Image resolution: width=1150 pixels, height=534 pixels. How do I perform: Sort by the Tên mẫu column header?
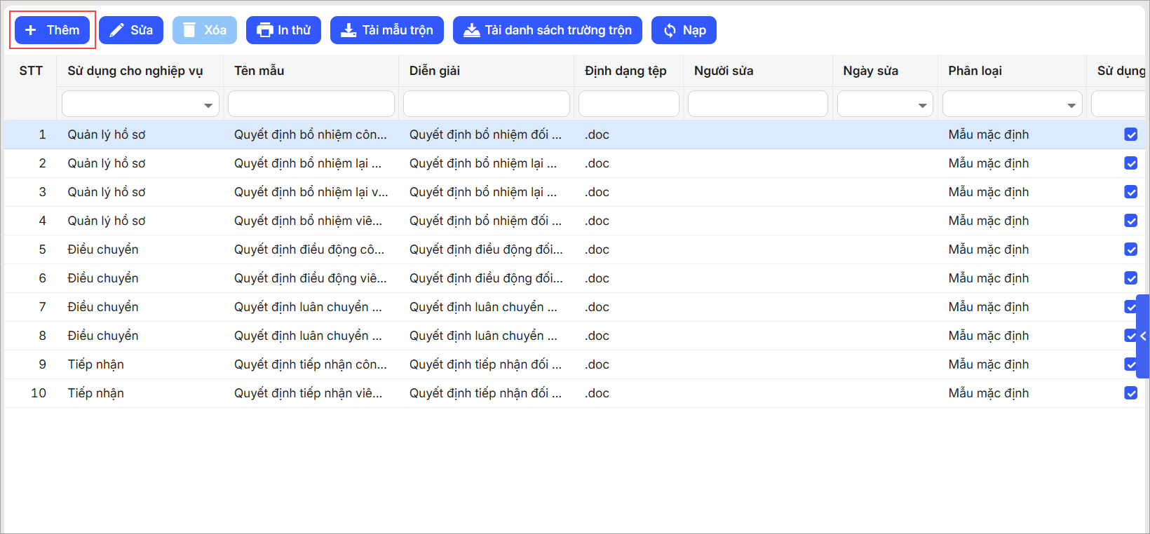(x=259, y=71)
